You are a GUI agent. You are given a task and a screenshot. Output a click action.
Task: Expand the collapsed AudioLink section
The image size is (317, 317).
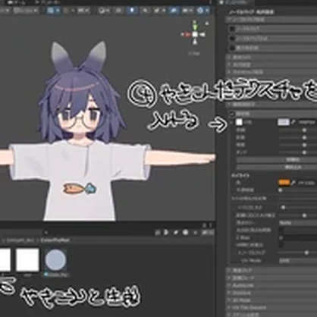pyautogui.click(x=271, y=285)
